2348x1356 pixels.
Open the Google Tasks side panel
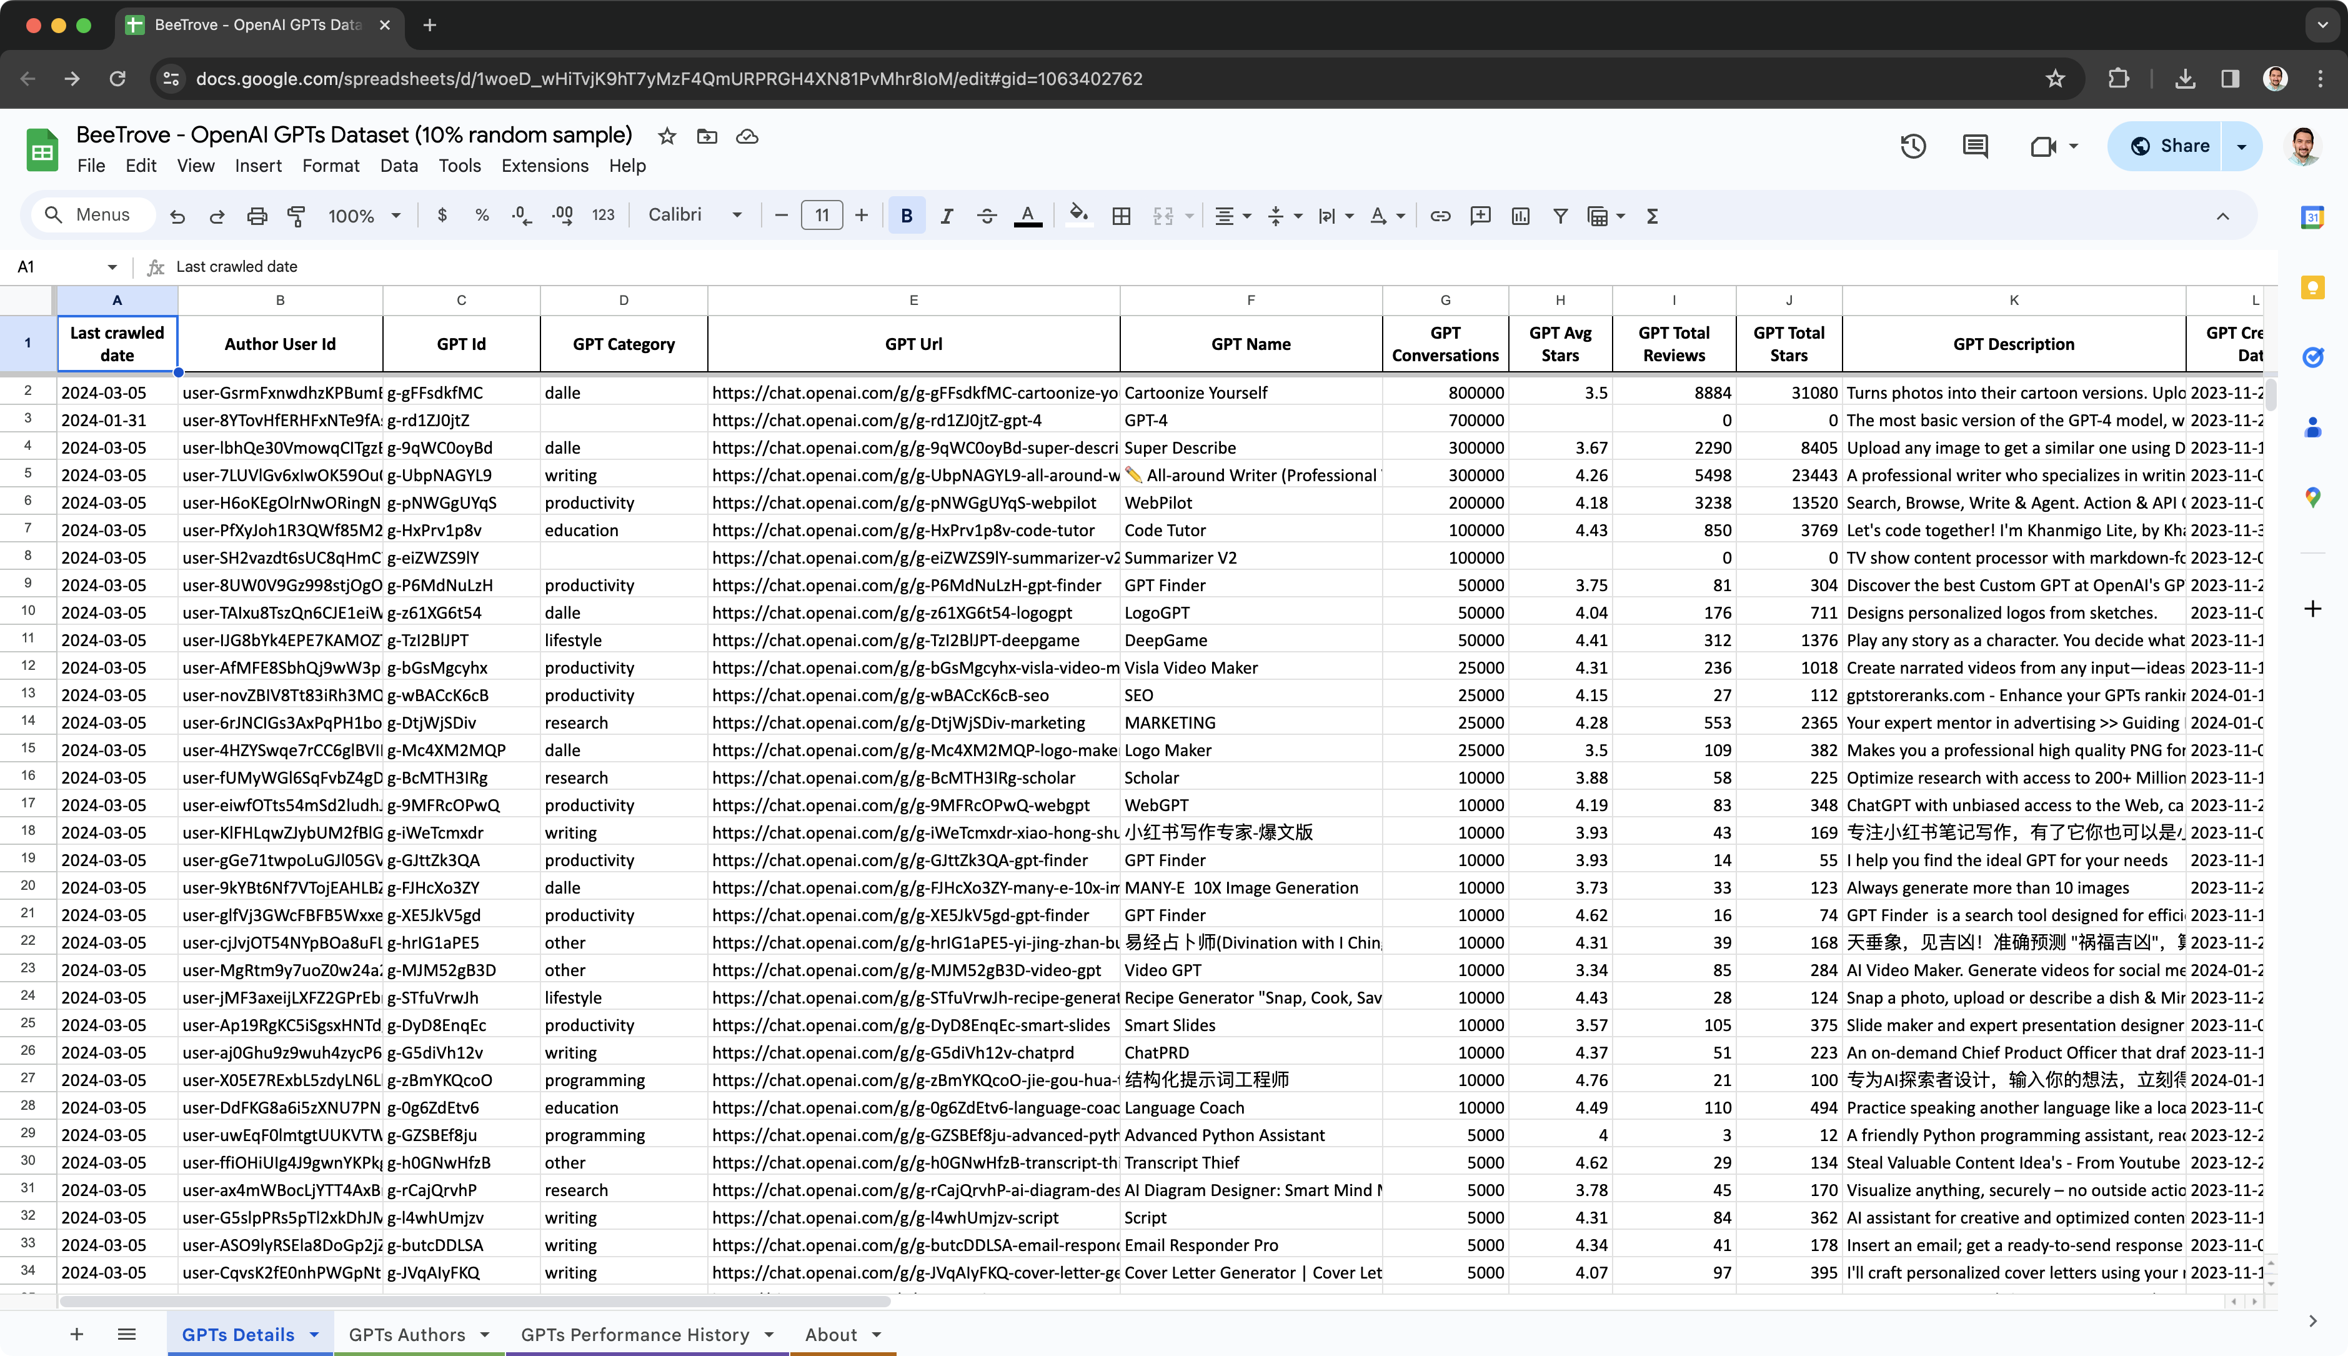pos(2312,357)
